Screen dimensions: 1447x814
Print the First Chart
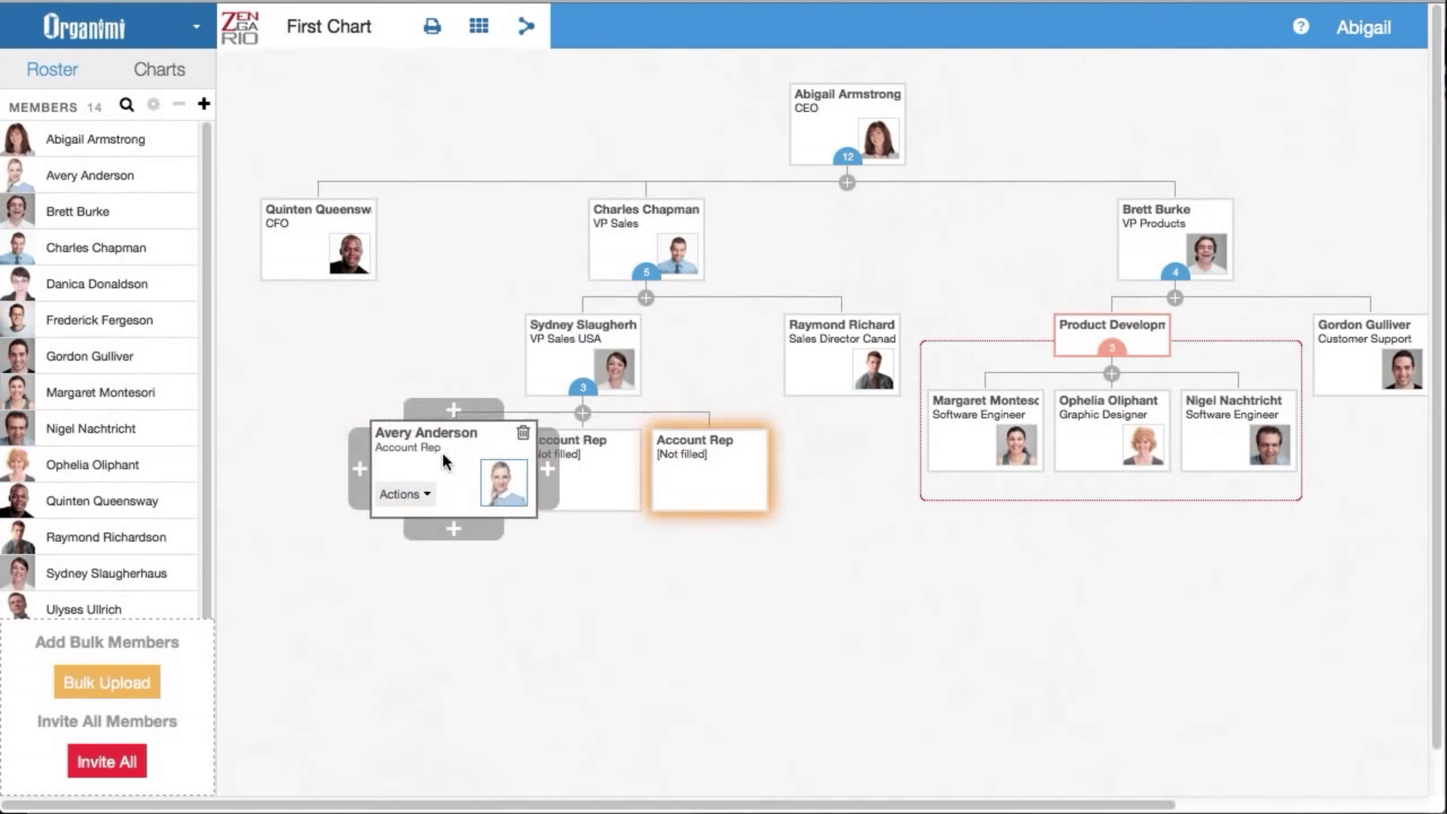click(432, 26)
